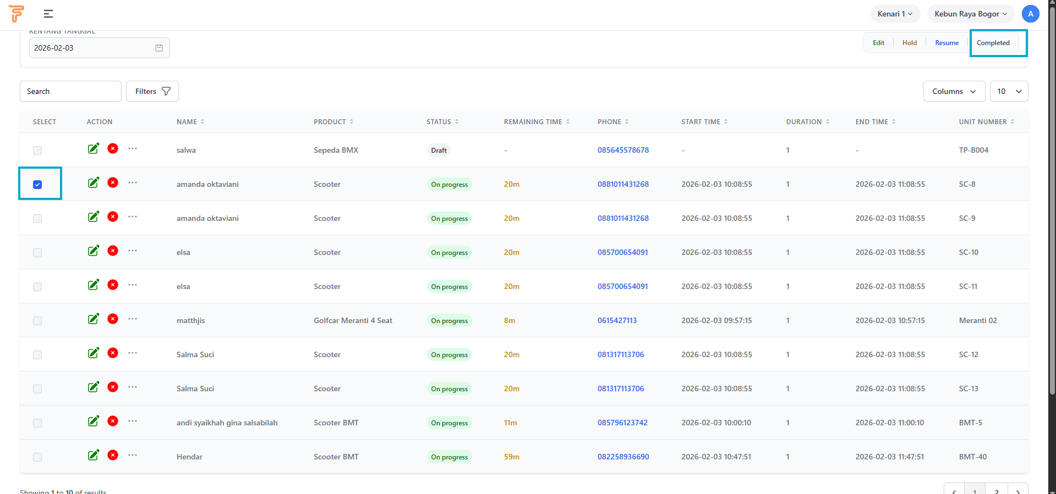The height and width of the screenshot is (494, 1056).
Task: Click the Search input field
Action: coord(70,91)
